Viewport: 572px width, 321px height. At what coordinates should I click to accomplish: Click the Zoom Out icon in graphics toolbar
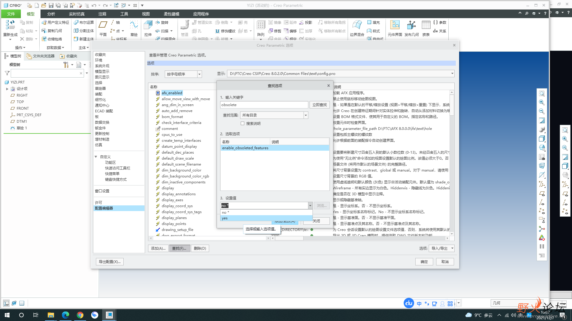(x=542, y=111)
